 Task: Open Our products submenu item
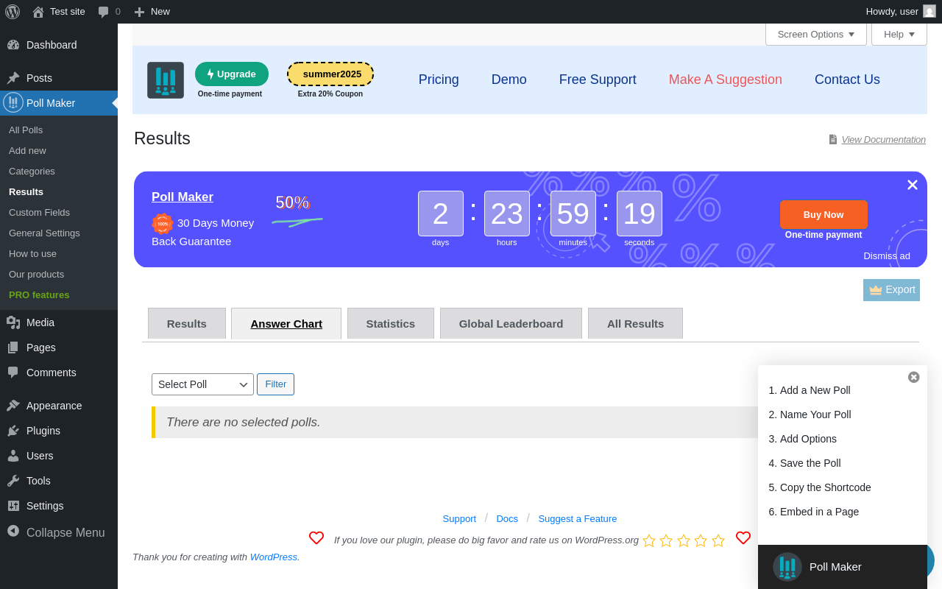(x=36, y=275)
